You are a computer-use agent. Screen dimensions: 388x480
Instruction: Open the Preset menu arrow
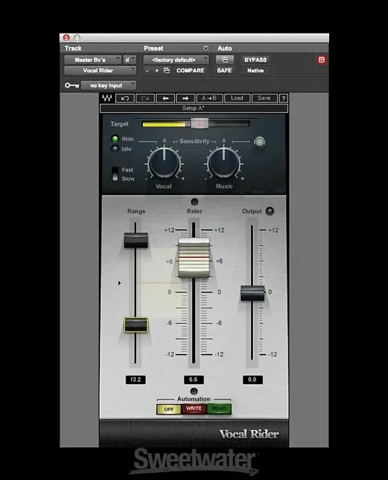[x=206, y=48]
